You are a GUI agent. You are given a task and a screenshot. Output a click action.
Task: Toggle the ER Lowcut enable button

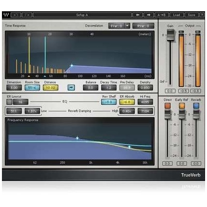click(9, 102)
